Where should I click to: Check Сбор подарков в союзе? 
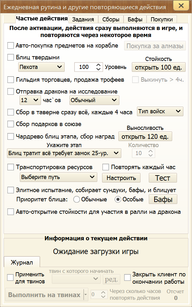coord(11,124)
